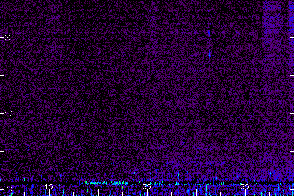The height and width of the screenshot is (196, 294).
Task: Click the 10 label on time axis
Action: (x=49, y=187)
